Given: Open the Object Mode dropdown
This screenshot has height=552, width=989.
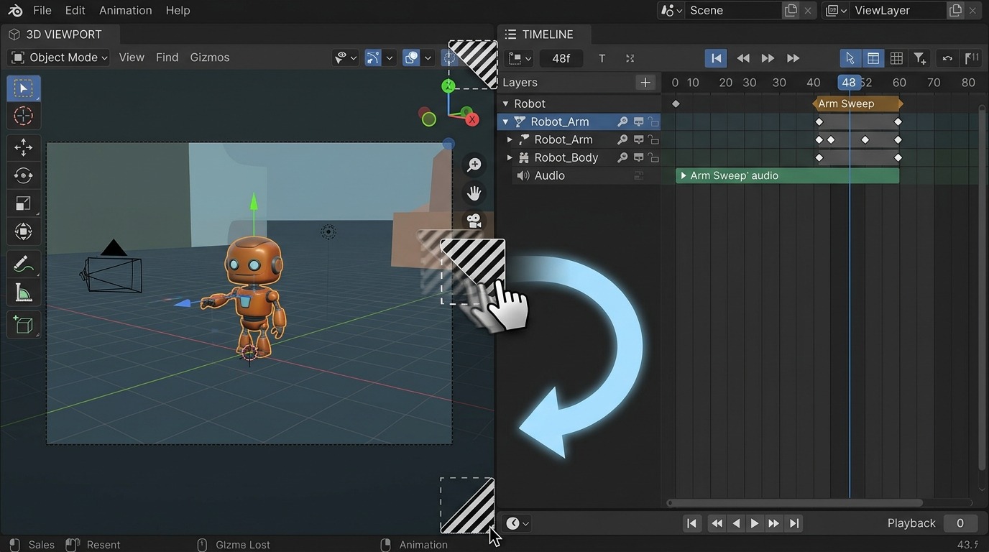Looking at the screenshot, I should pos(59,57).
